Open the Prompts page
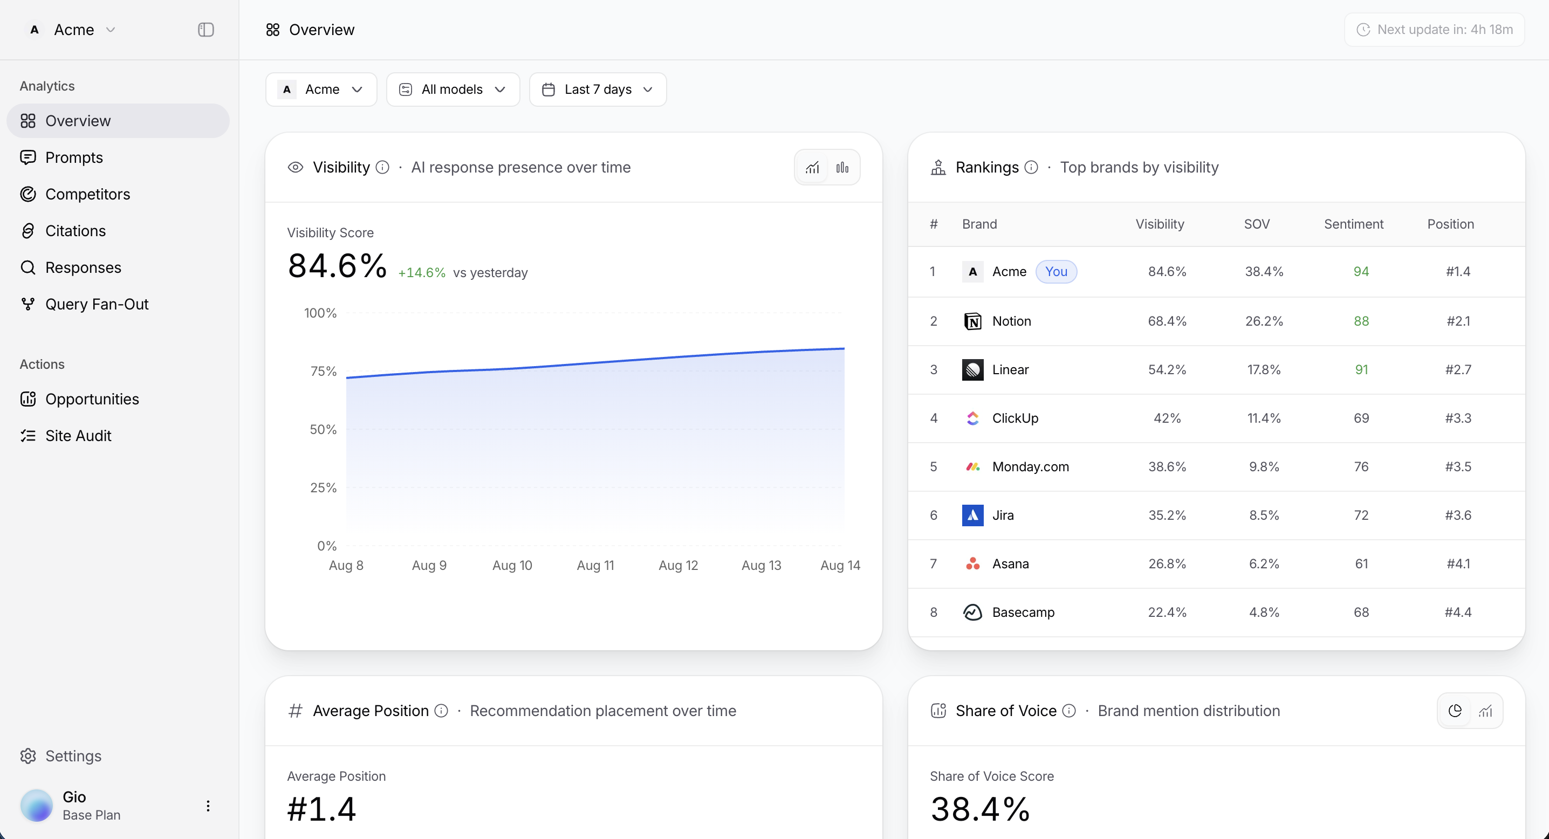This screenshot has width=1549, height=839. tap(118, 157)
